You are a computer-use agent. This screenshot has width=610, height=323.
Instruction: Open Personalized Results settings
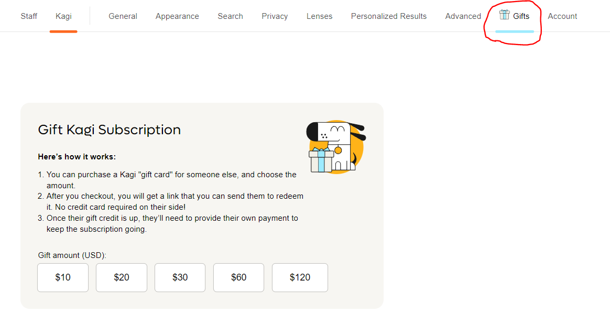coord(388,16)
